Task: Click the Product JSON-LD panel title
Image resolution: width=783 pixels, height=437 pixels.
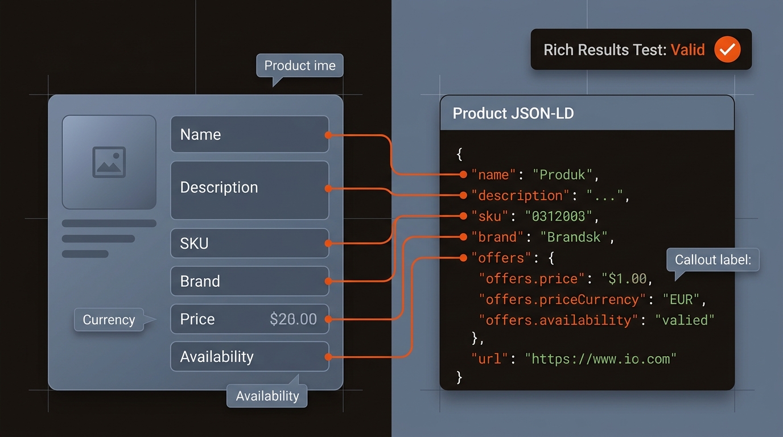Action: [x=513, y=113]
